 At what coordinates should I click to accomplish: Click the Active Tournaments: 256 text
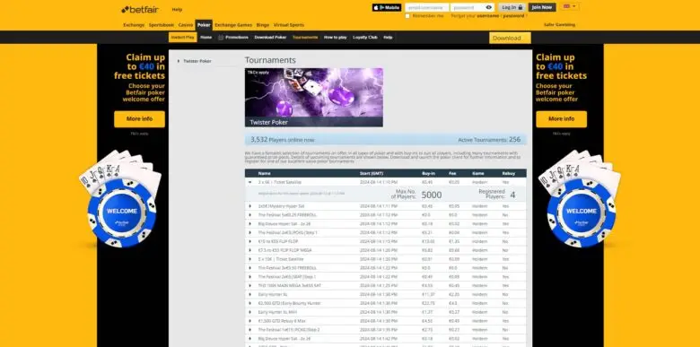(489, 140)
